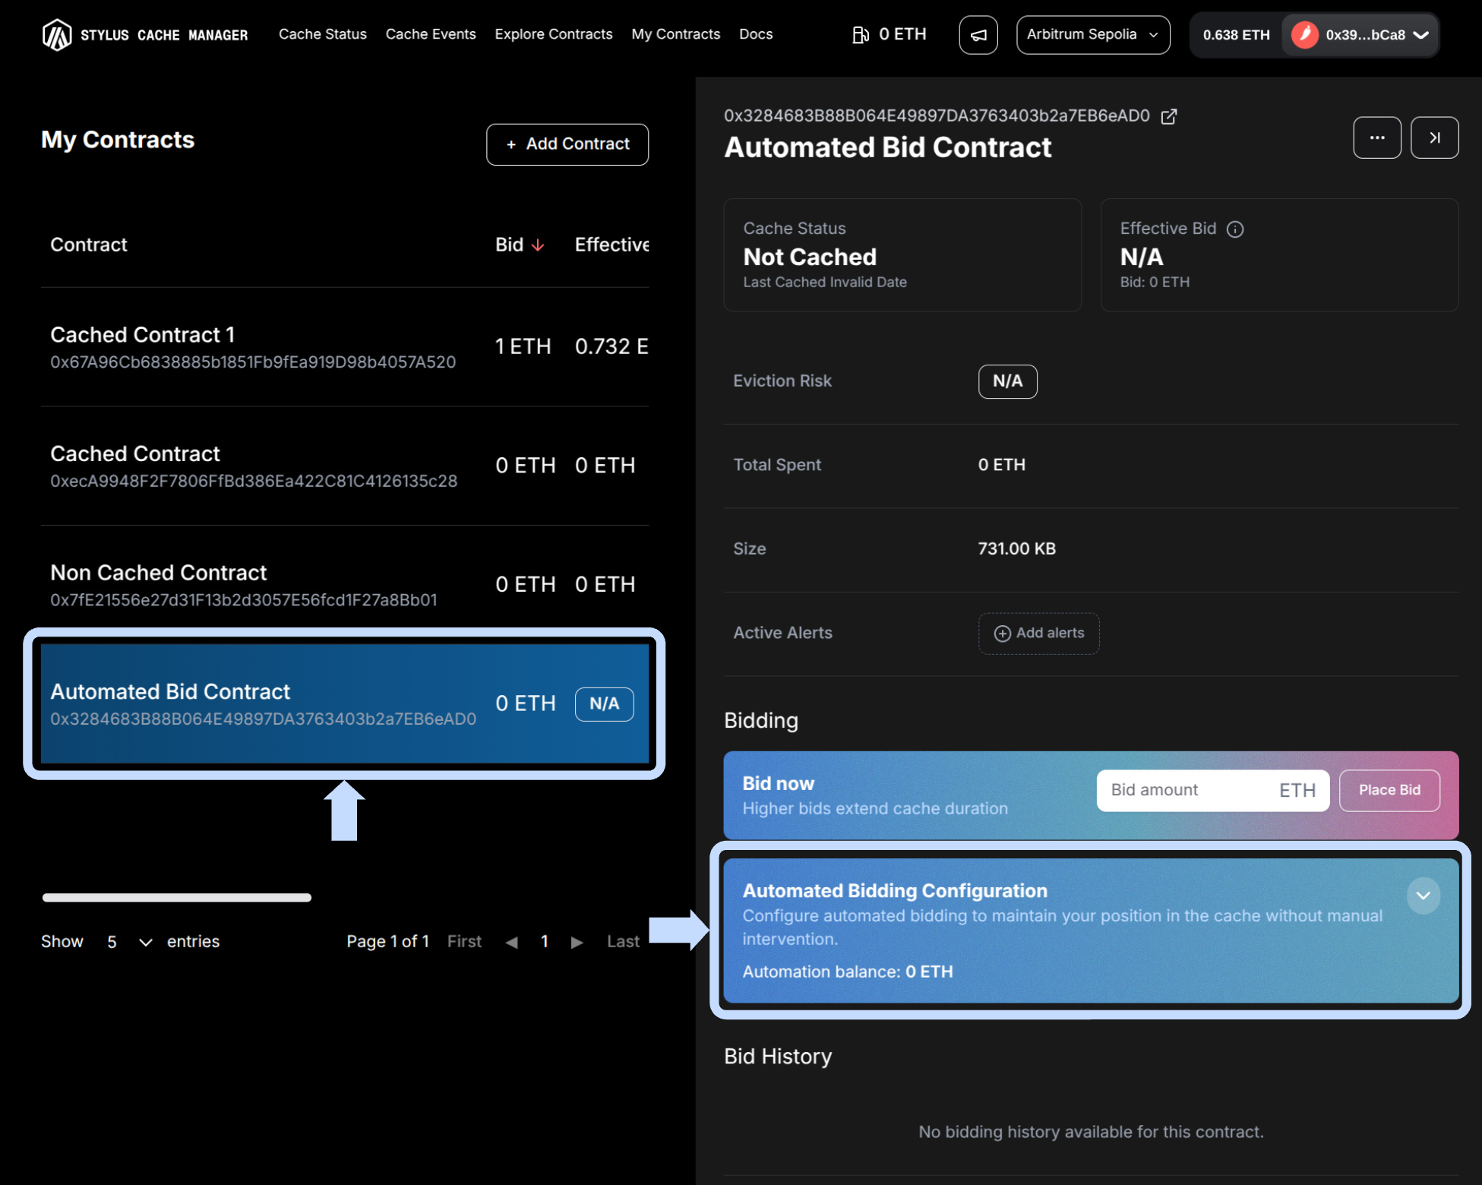Click the Last page link

pos(623,942)
